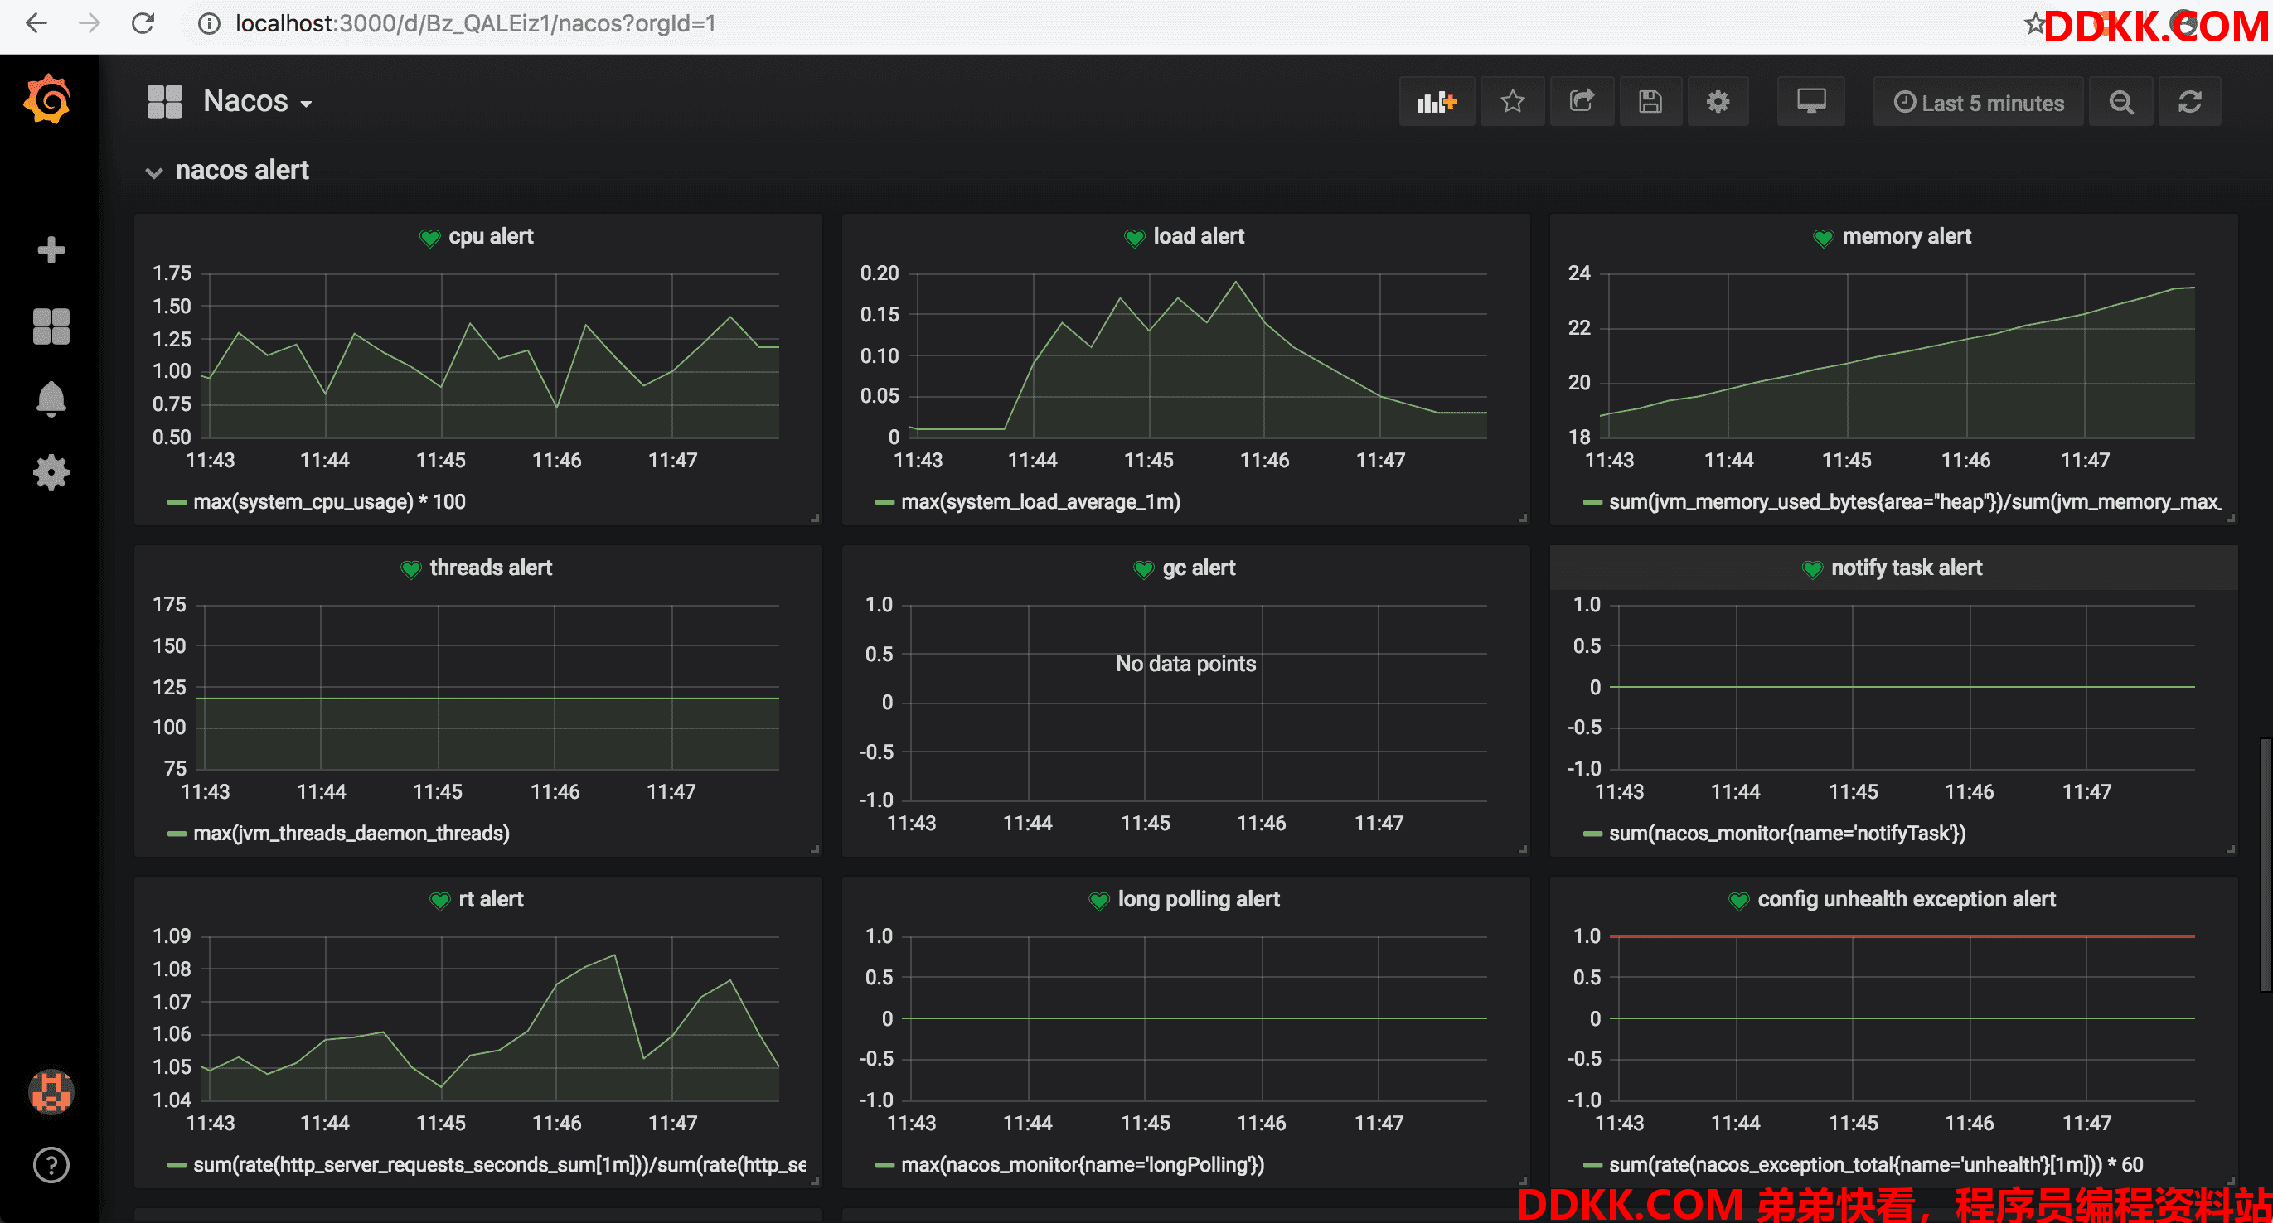Open the Help question mark icon
Image resolution: width=2273 pixels, height=1223 pixels.
point(51,1166)
